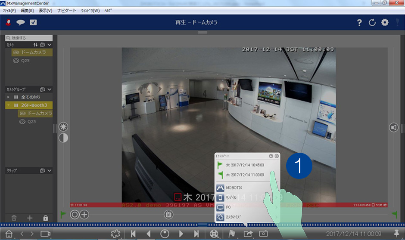Click the circular refresh arrow icon
405x240 pixels.
tap(372, 23)
